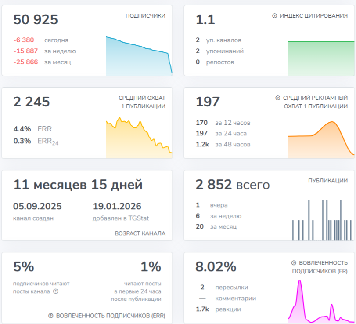This screenshot has width=356, height=324.
Task: Click the '2 852 всего' publications total
Action: click(x=233, y=184)
